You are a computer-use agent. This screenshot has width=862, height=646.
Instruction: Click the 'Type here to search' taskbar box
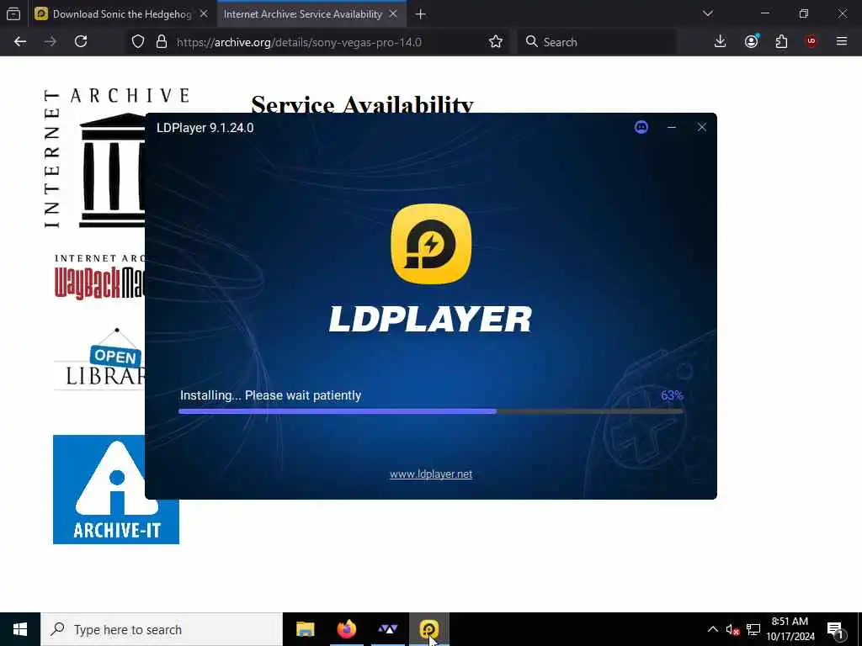(x=162, y=629)
